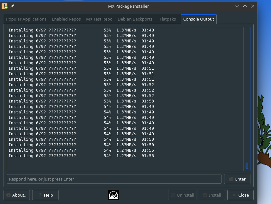Select the Console Output tab
271x204 pixels.
[199, 19]
